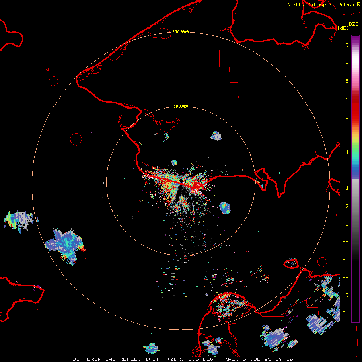Click the "-7" value on the scale
This screenshot has width=362, height=362.
coord(346,295)
